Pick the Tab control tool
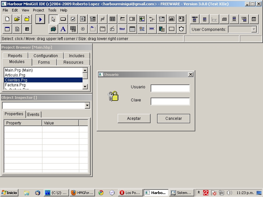 point(103,29)
